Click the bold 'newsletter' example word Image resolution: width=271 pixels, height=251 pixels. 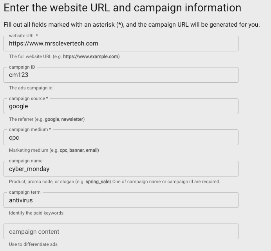[72, 119]
